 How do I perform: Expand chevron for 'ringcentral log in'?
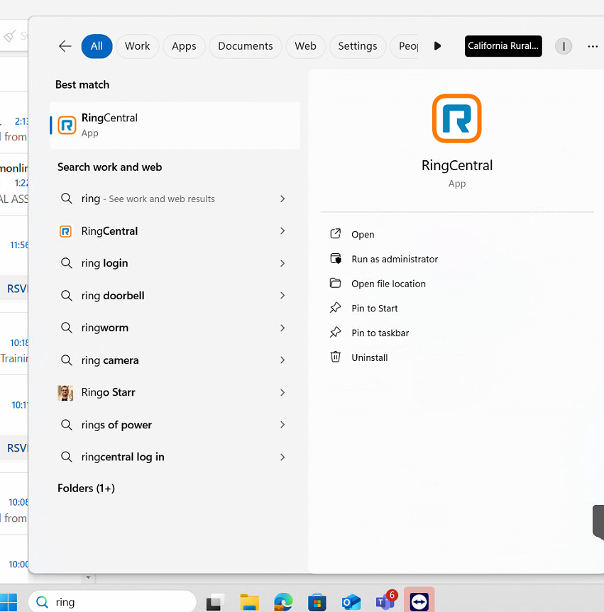click(282, 457)
